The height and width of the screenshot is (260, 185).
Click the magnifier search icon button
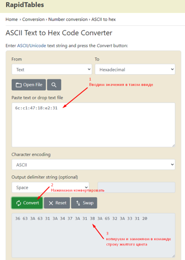pos(54,85)
